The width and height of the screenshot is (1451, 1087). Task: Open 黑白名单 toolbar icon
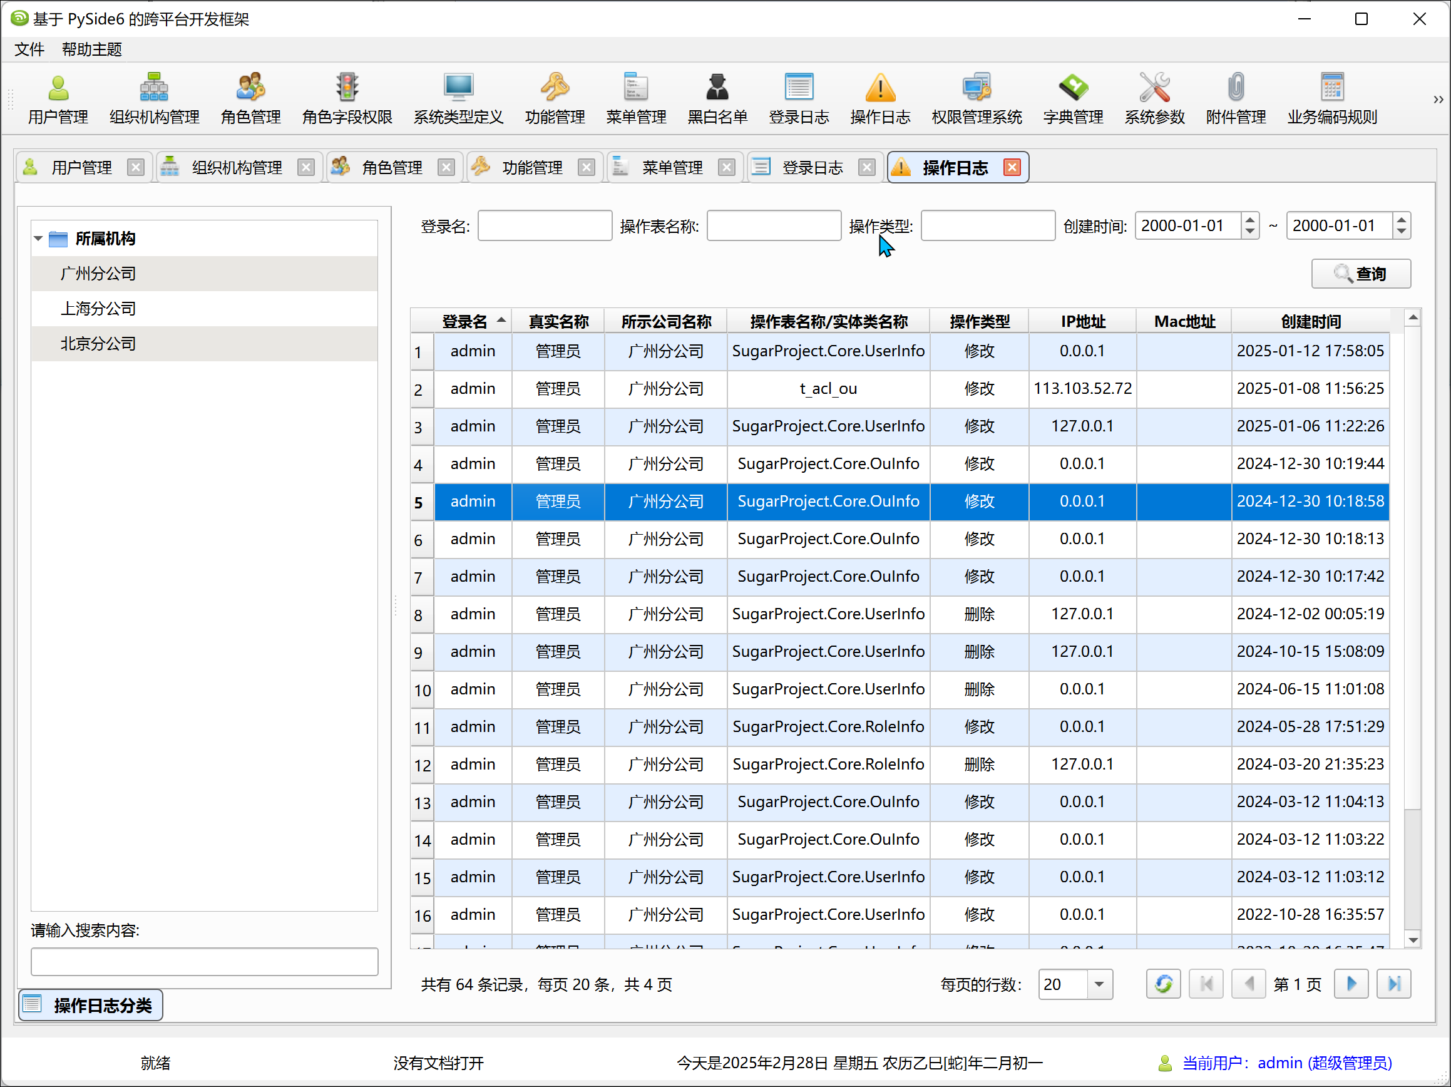(x=717, y=98)
